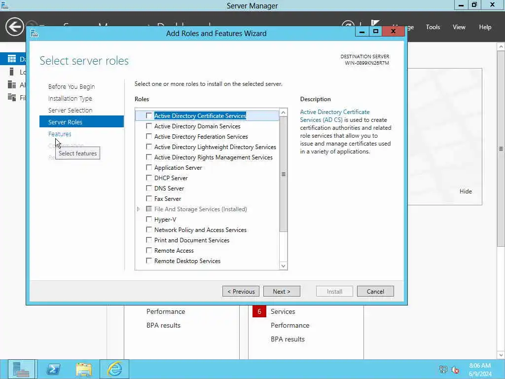Open left tile BPA results link
The height and width of the screenshot is (379, 505).
pos(163,326)
